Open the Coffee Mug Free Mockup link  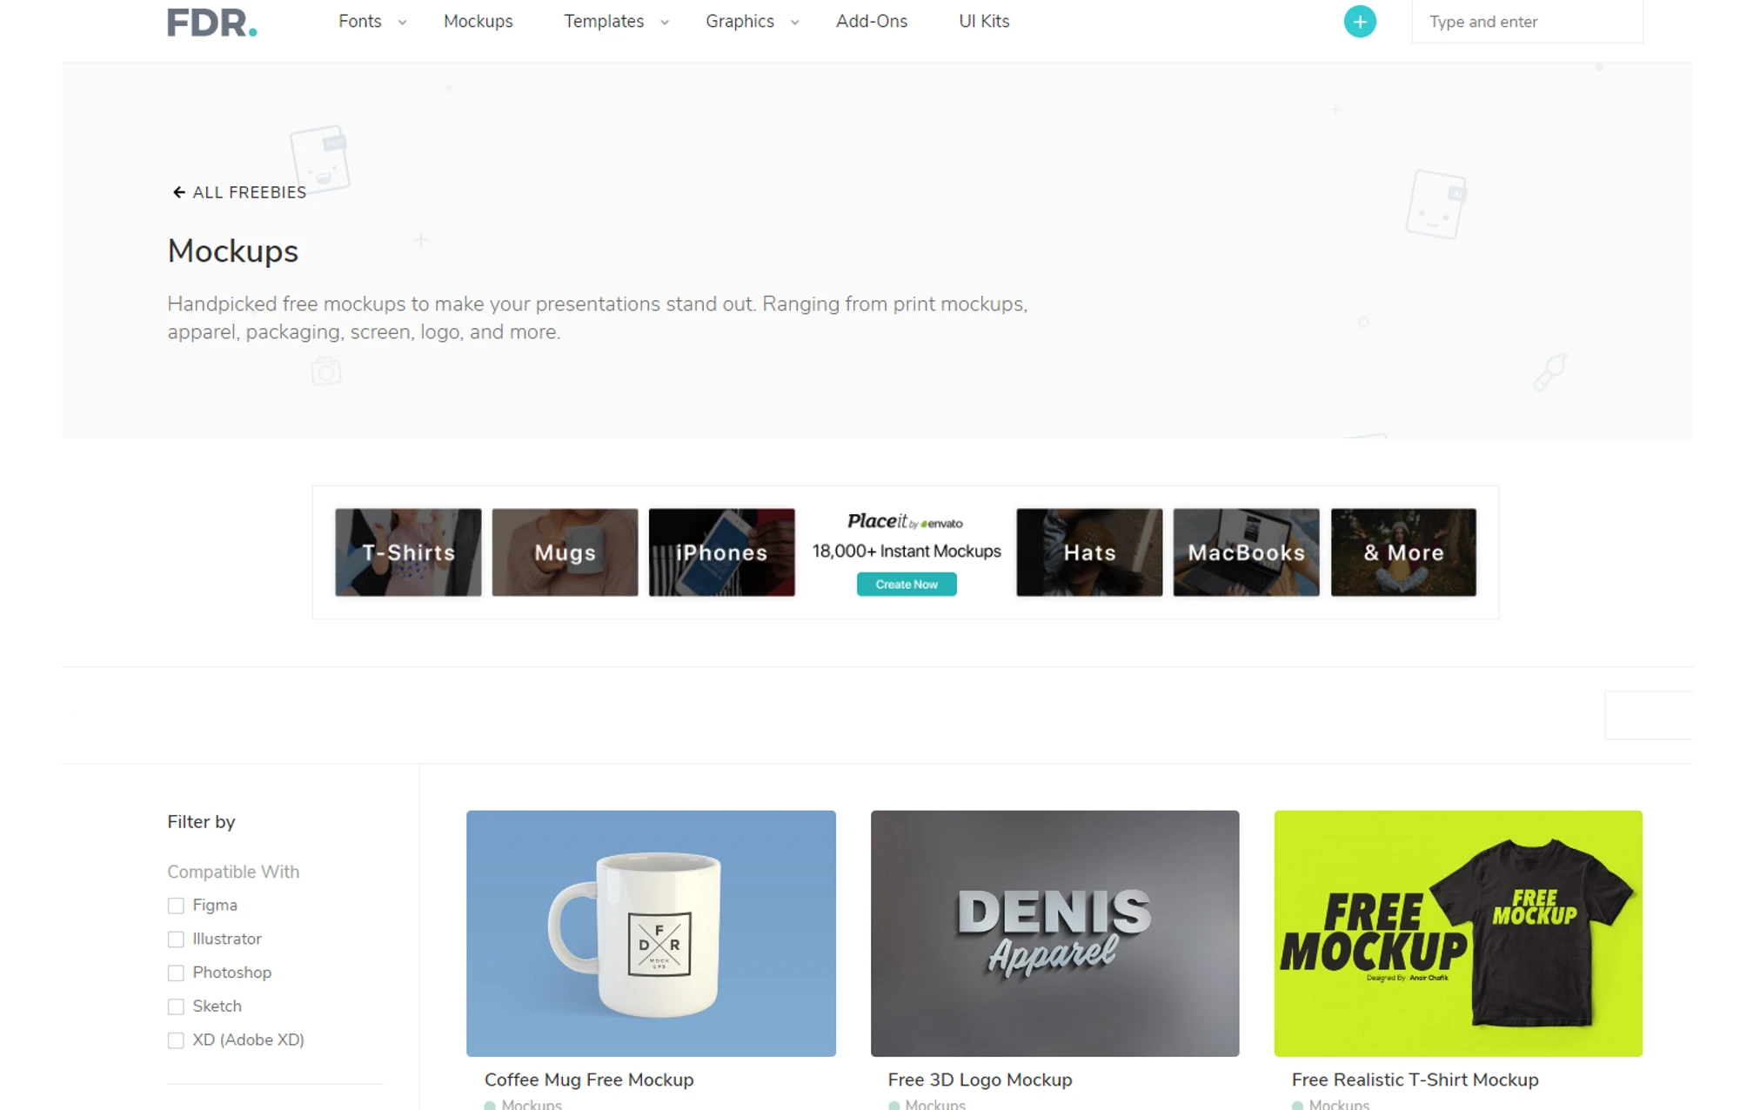[589, 1080]
